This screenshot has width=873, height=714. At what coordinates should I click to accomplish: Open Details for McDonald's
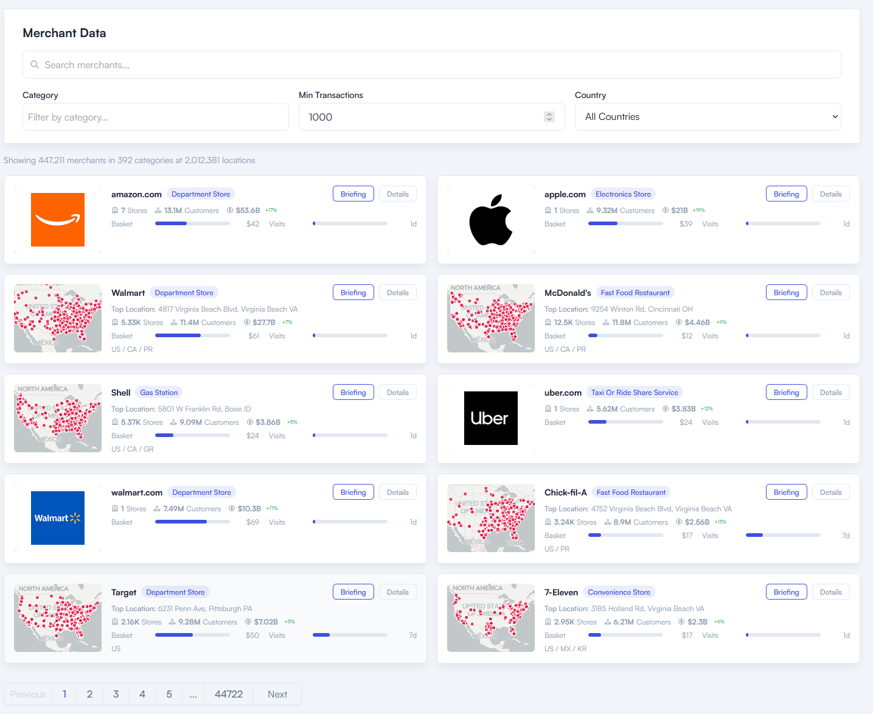[831, 293]
